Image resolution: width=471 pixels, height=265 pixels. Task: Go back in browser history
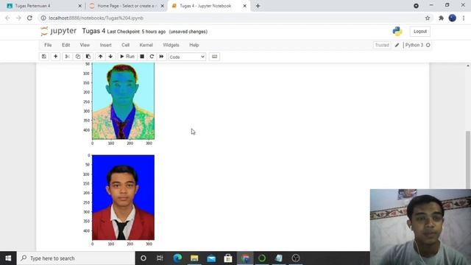coord(7,18)
